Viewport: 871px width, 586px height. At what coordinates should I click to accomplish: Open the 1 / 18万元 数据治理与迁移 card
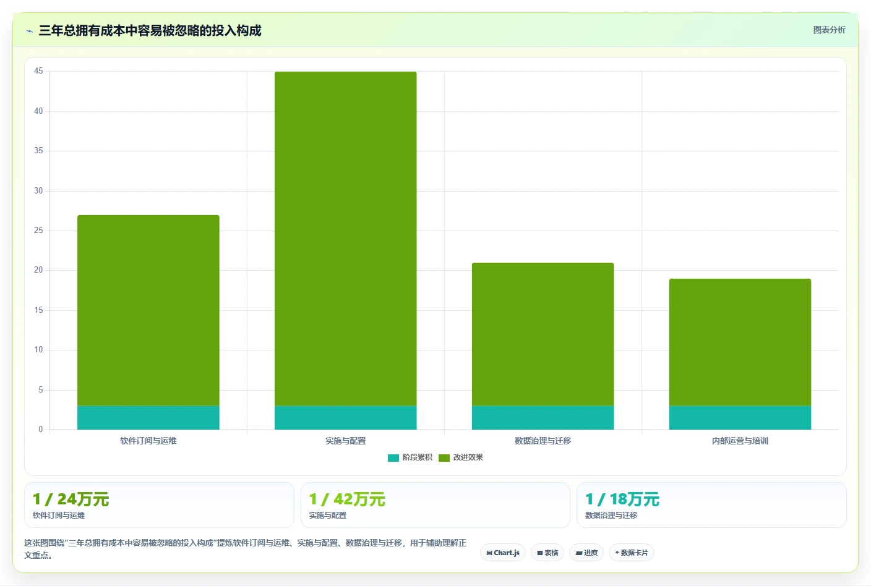tap(711, 505)
